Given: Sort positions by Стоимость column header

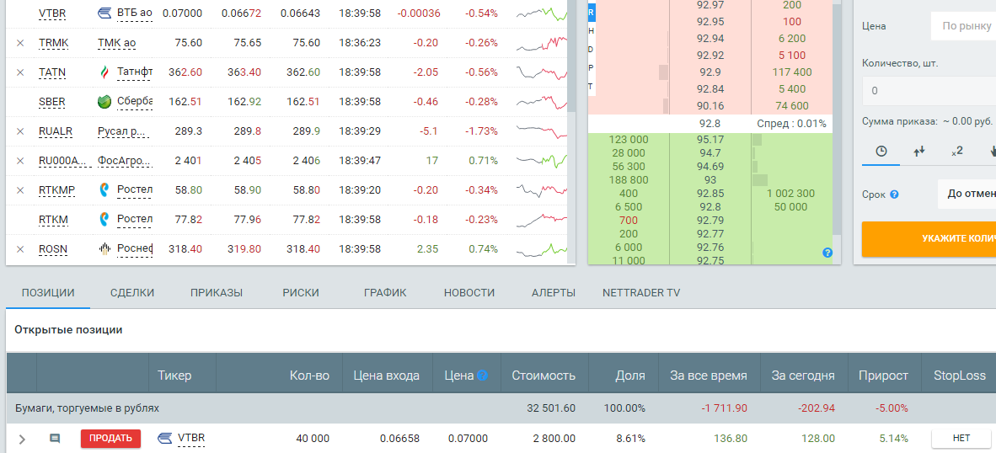Looking at the screenshot, I should [x=544, y=376].
